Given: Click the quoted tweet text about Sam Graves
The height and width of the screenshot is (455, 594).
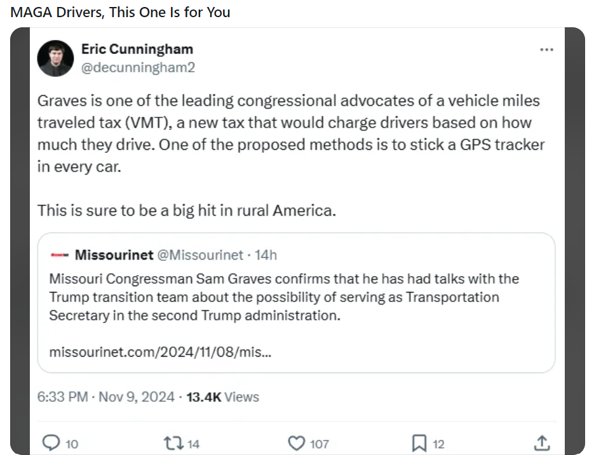Looking at the screenshot, I should pyautogui.click(x=283, y=296).
